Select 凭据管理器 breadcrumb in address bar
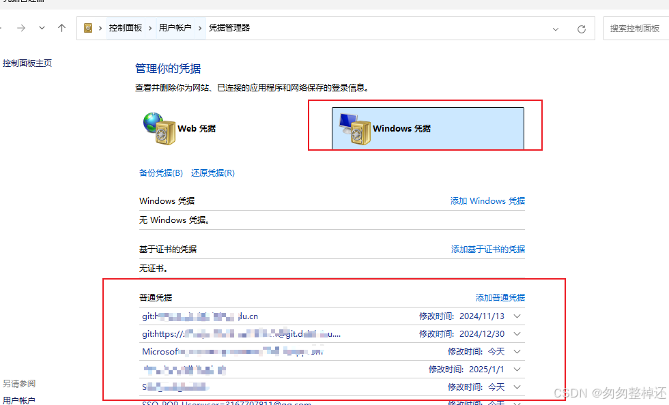 click(x=229, y=28)
